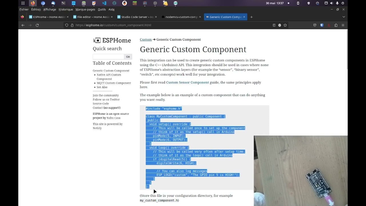366x206 pixels.
Task: Go to Native API Custom Component section
Action: pyautogui.click(x=109, y=77)
